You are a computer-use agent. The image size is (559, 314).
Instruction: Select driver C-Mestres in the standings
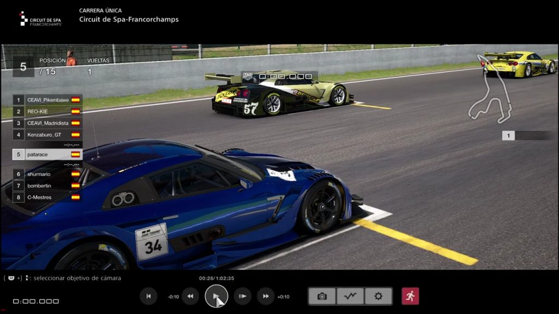[47, 197]
